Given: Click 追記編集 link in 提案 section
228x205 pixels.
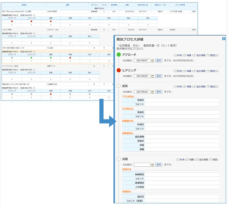Looking at the screenshot, I should tap(201, 86).
